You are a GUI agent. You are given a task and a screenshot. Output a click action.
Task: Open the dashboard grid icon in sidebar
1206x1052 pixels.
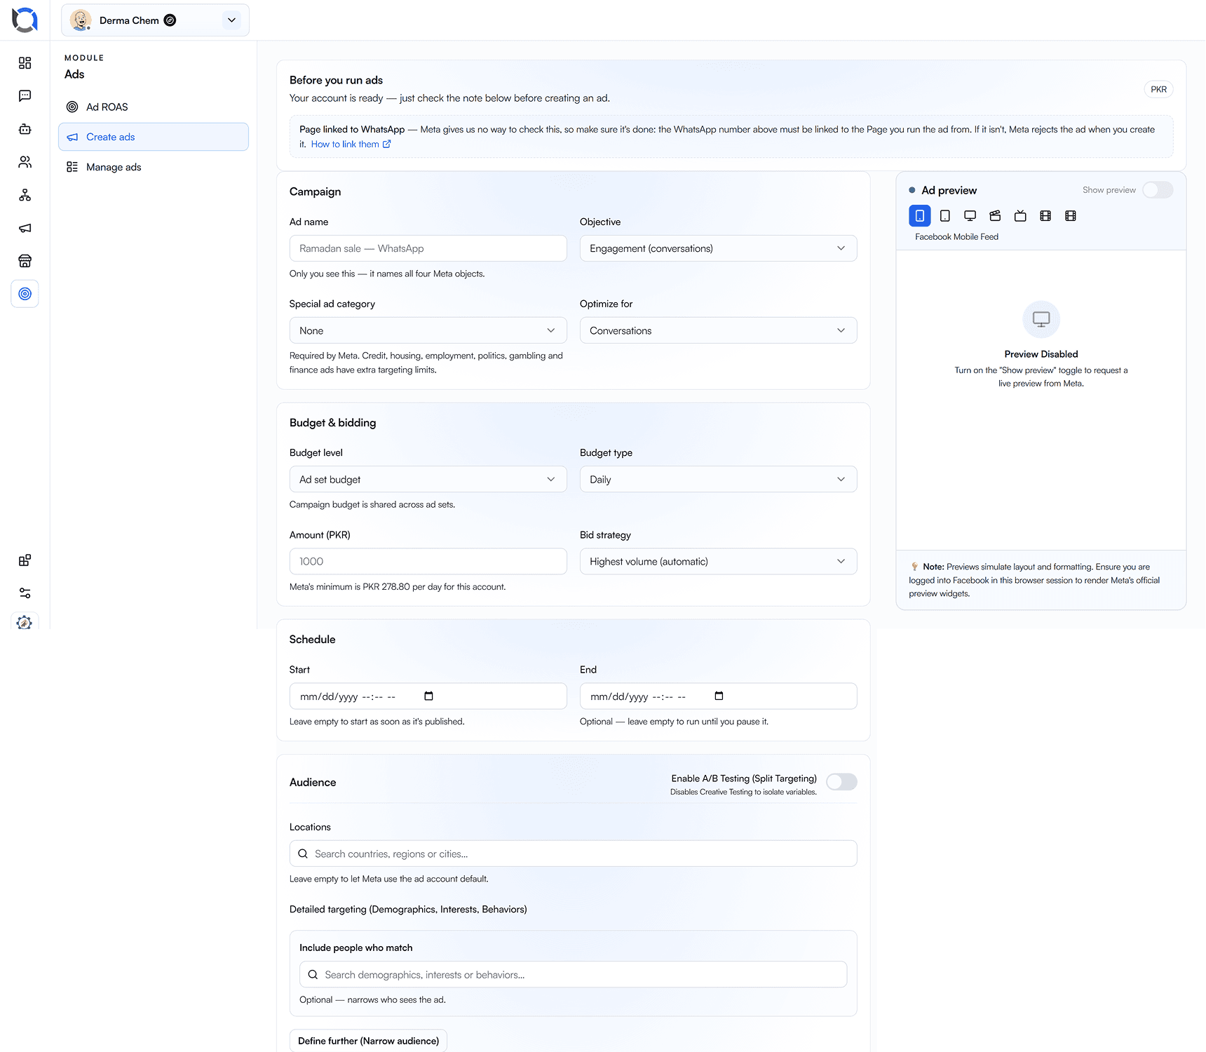(x=25, y=63)
